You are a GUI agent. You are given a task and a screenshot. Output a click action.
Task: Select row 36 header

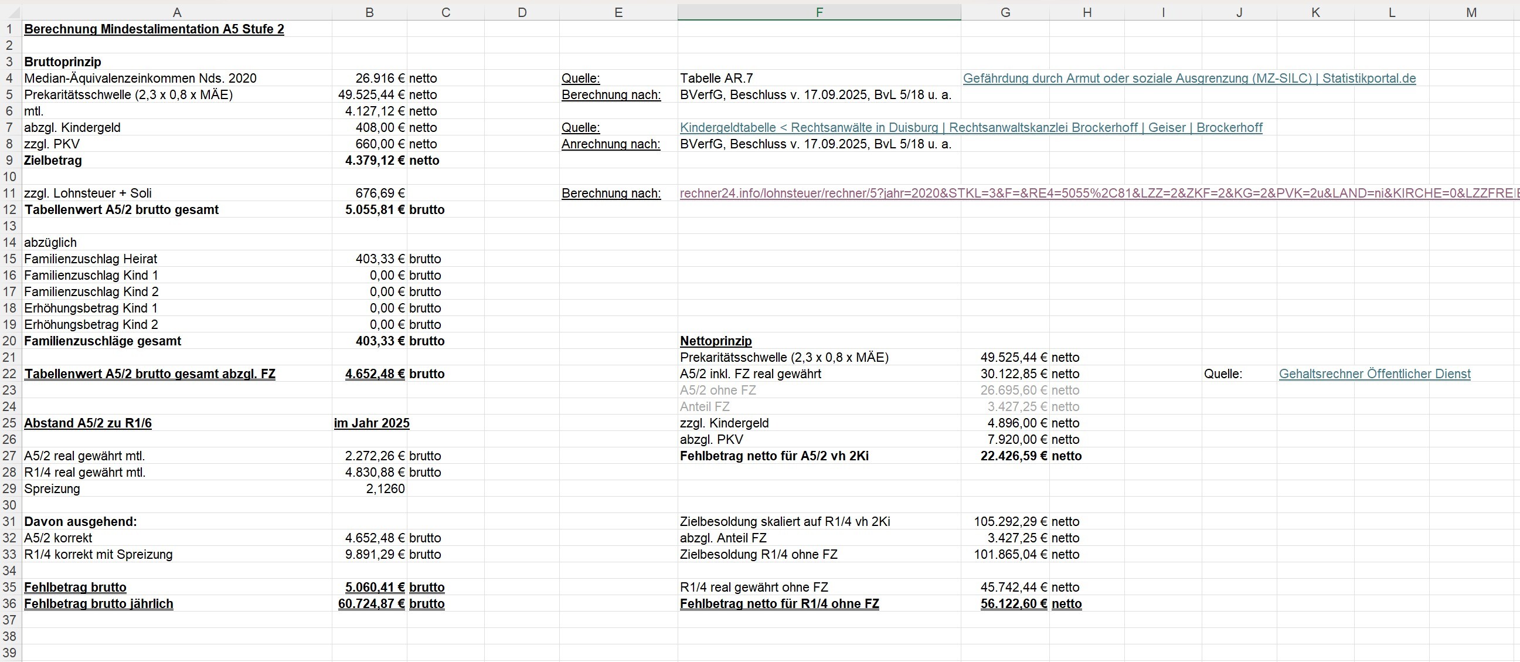[x=10, y=603]
